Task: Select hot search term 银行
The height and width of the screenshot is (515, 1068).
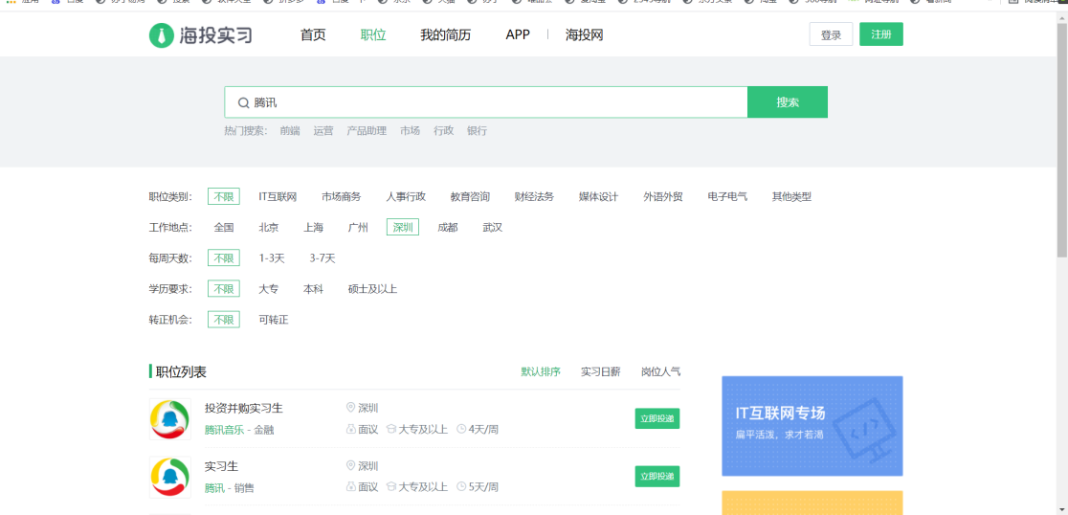Action: click(477, 131)
